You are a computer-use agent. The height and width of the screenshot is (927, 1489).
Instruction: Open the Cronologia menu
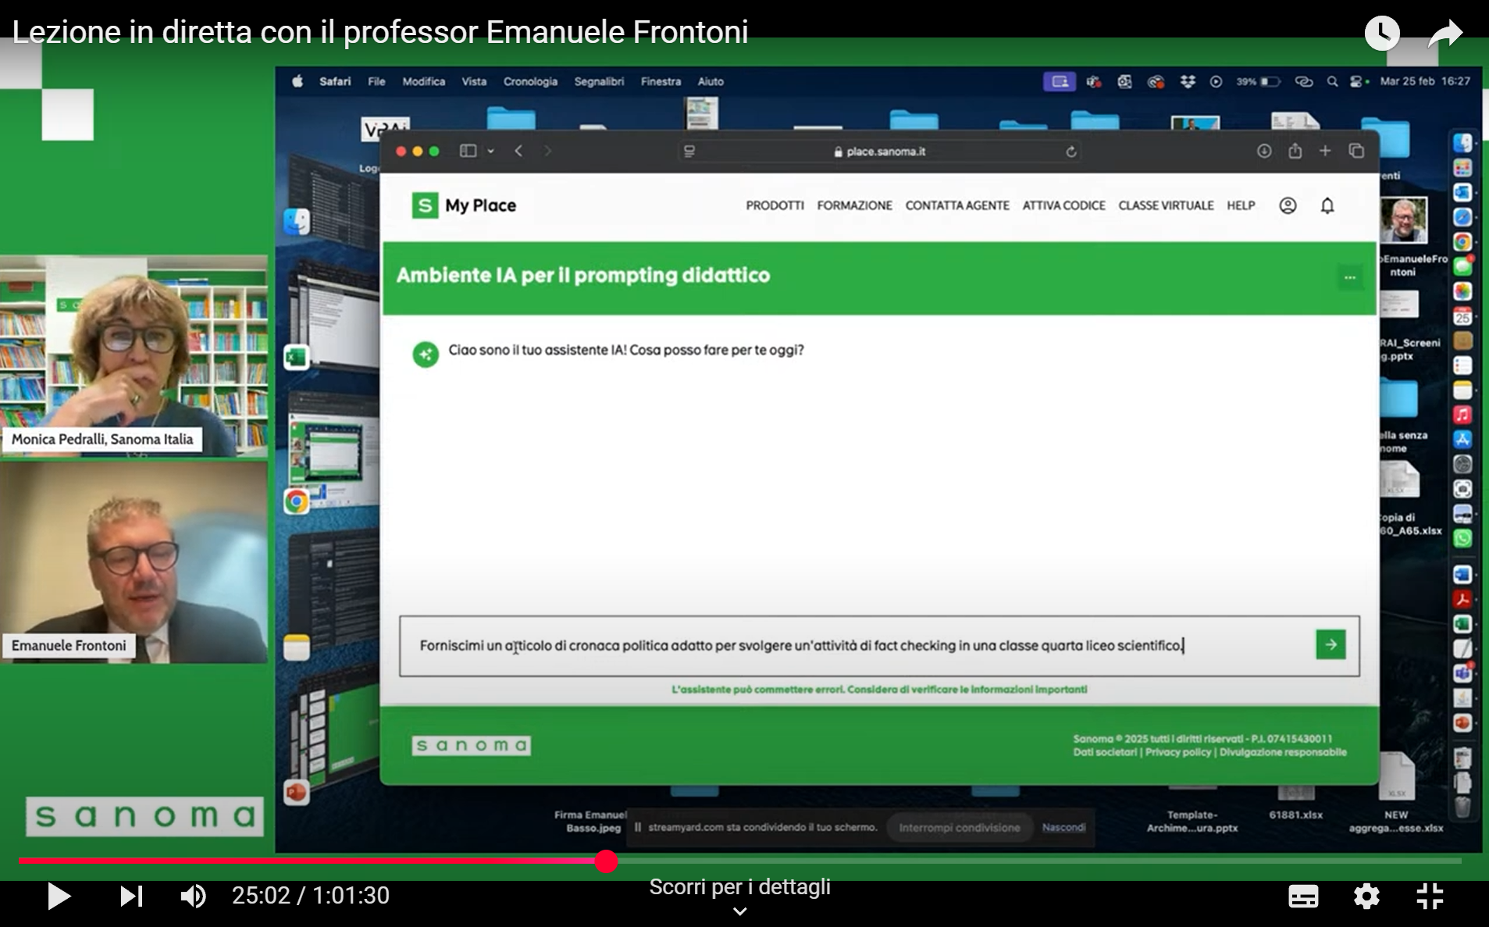point(530,81)
